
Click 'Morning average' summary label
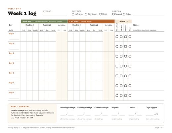[x=68, y=108]
